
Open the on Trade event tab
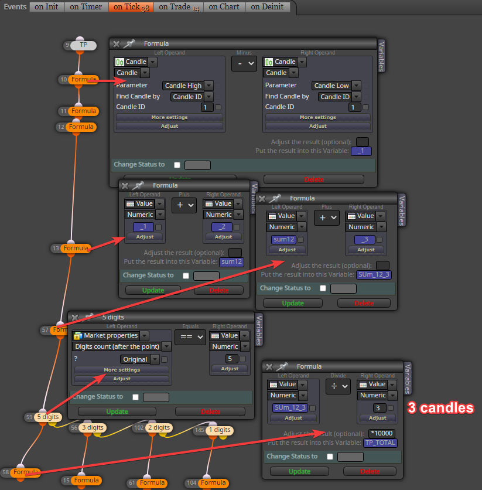[179, 6]
